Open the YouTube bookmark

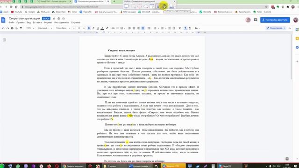(x=17, y=12)
